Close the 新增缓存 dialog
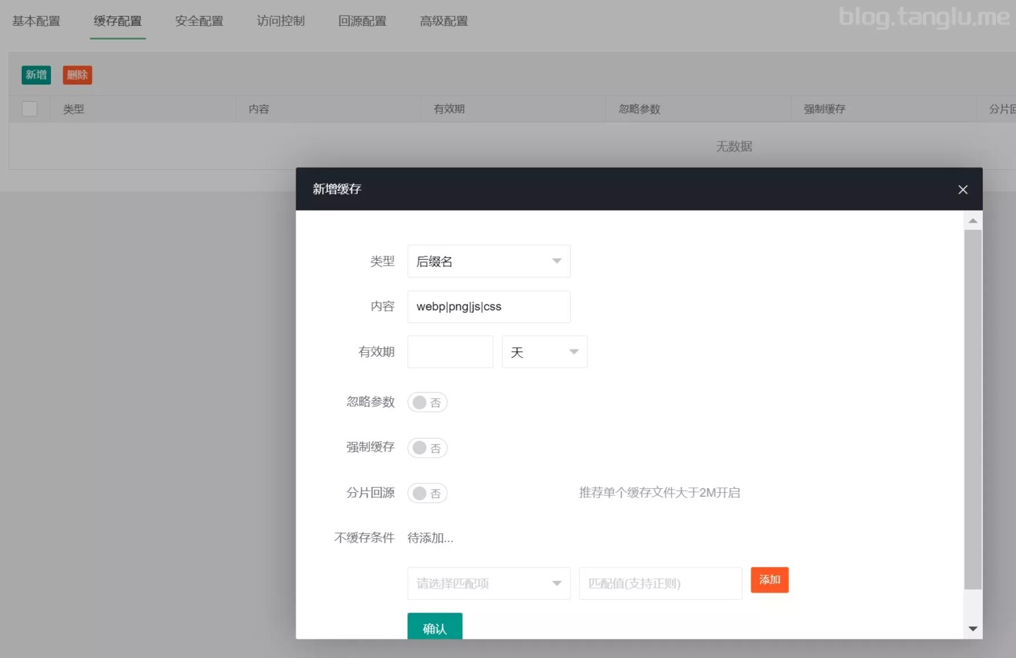This screenshot has height=658, width=1016. pos(962,190)
